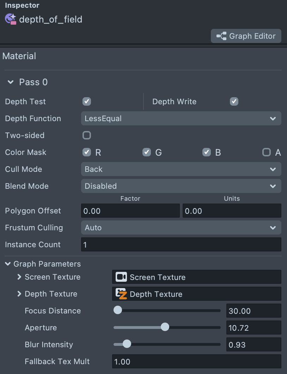Click the Polygon Offset Factor field

pyautogui.click(x=130, y=211)
